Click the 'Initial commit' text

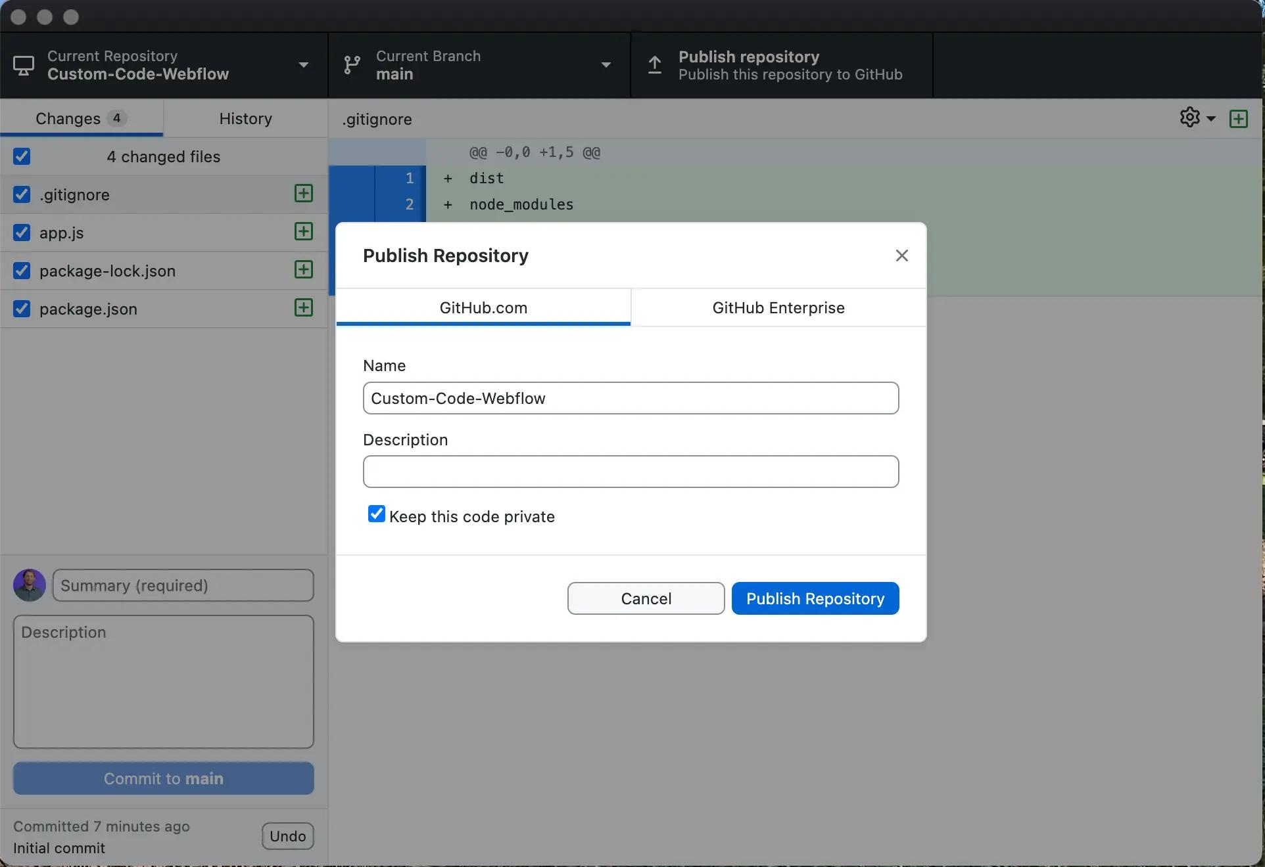point(59,848)
